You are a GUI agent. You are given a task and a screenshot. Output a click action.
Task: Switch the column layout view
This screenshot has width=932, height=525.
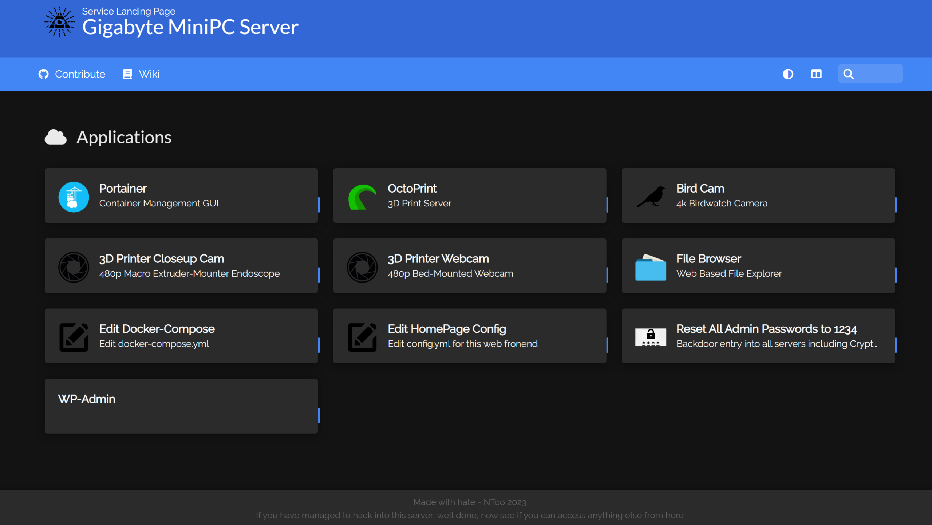[816, 74]
